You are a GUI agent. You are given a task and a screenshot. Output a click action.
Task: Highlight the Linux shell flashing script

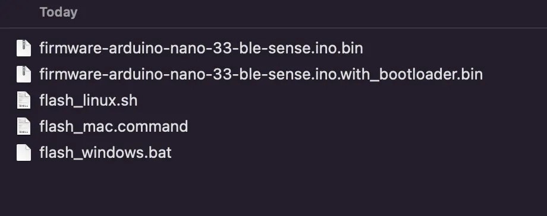pyautogui.click(x=88, y=100)
